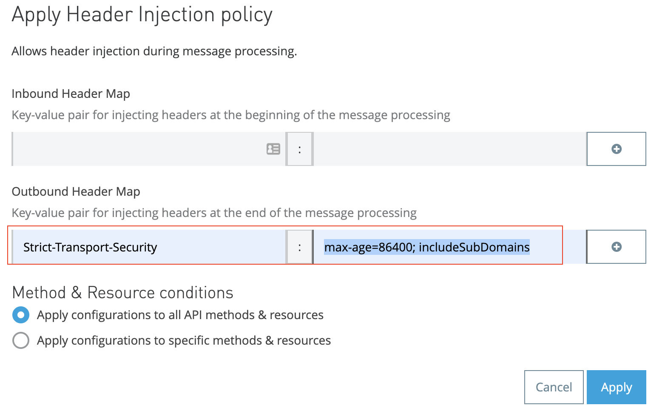Screen dimensions: 665x411
Task: Click the contact card icon in inbound key field
Action: tap(273, 149)
